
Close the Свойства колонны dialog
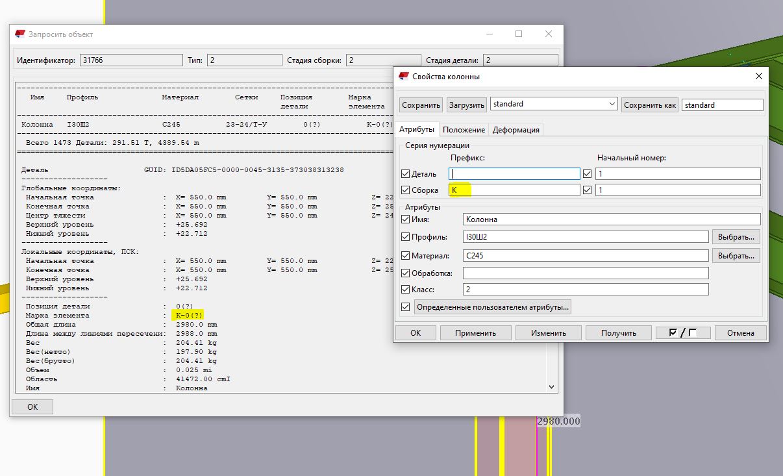tap(758, 77)
